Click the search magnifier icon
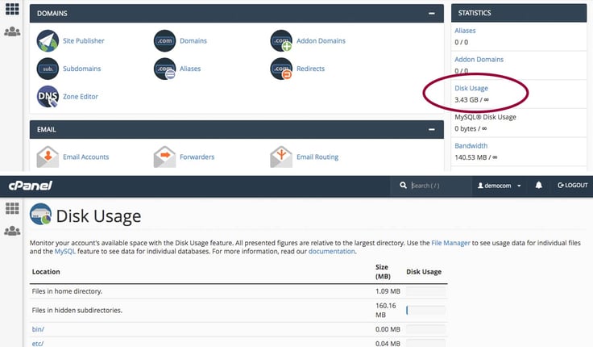Viewport: 593px width, 347px height. (403, 186)
